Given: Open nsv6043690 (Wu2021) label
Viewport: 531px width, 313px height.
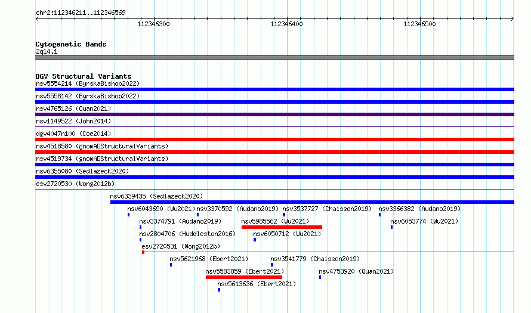Looking at the screenshot, I should coord(161,209).
